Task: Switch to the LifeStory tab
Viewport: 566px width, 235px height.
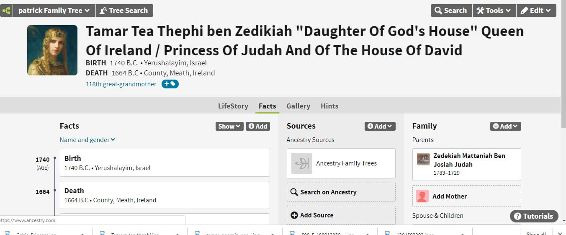Action: pyautogui.click(x=233, y=106)
